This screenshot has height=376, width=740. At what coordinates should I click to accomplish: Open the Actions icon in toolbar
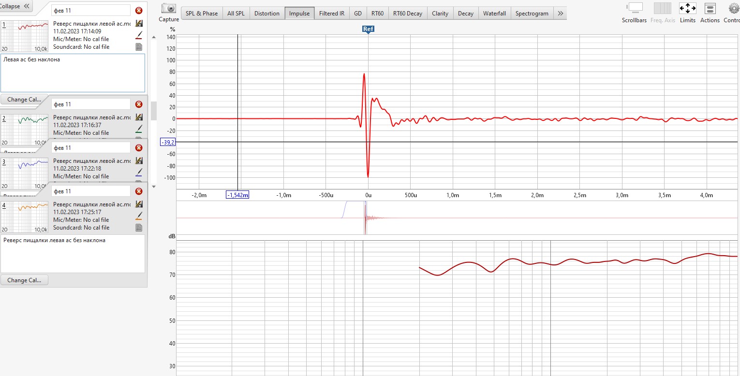click(x=710, y=8)
